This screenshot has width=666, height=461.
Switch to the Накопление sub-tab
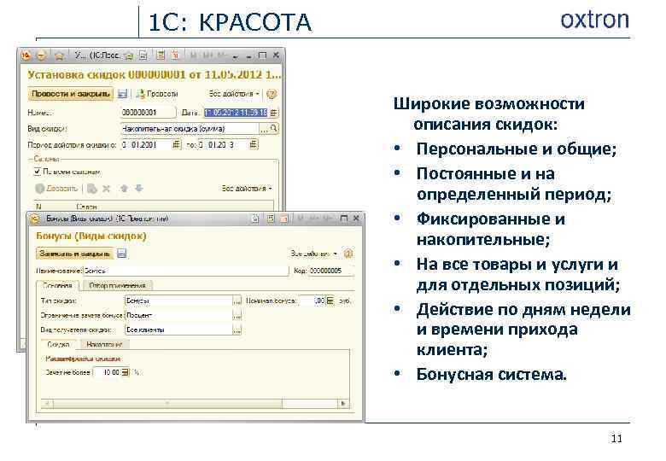click(x=104, y=344)
